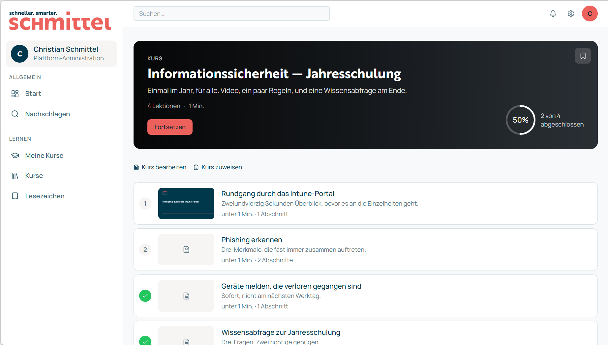Click the Lesezeichen bookmark icon
This screenshot has height=345, width=608.
(15, 196)
